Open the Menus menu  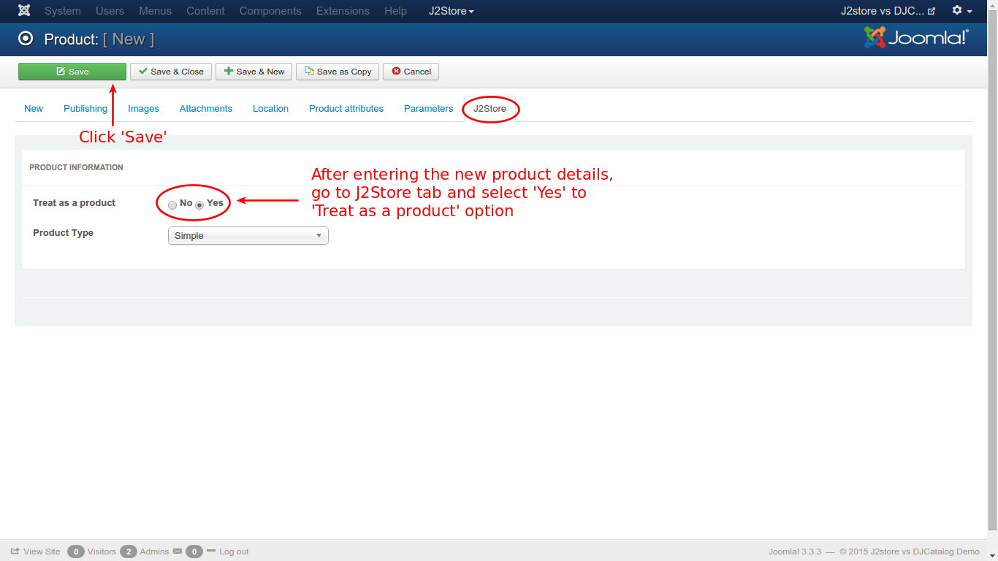156,11
